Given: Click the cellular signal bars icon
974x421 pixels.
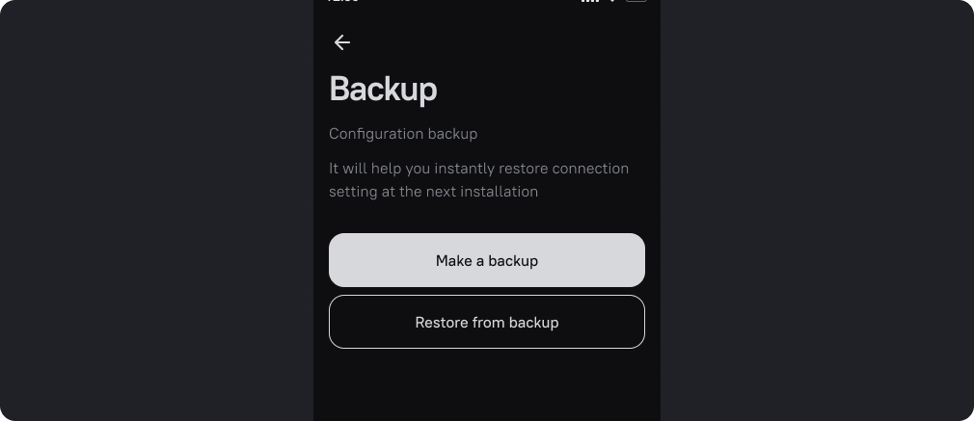Looking at the screenshot, I should click(x=589, y=1).
